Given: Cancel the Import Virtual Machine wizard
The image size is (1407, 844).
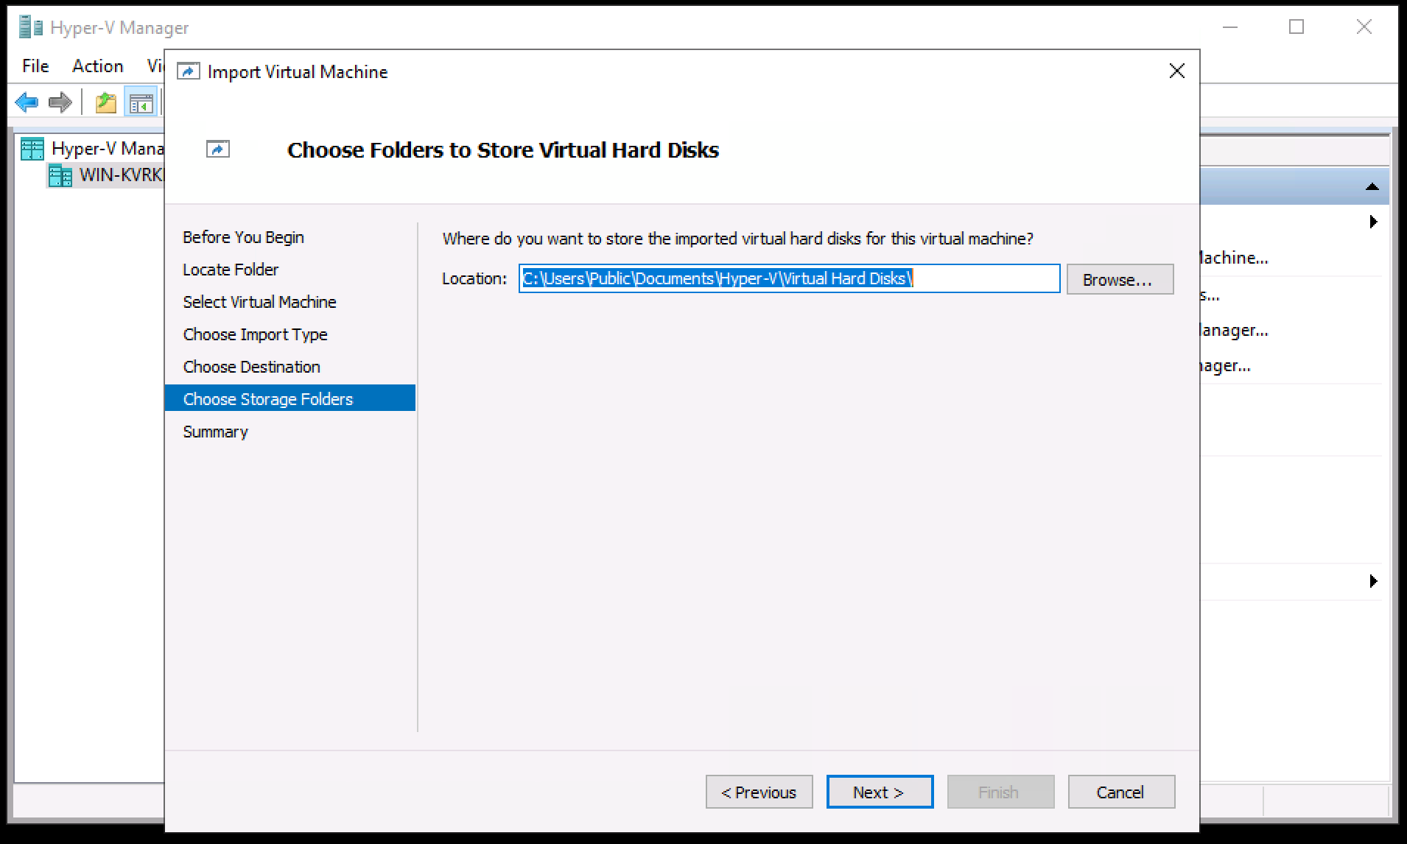Looking at the screenshot, I should tap(1120, 792).
